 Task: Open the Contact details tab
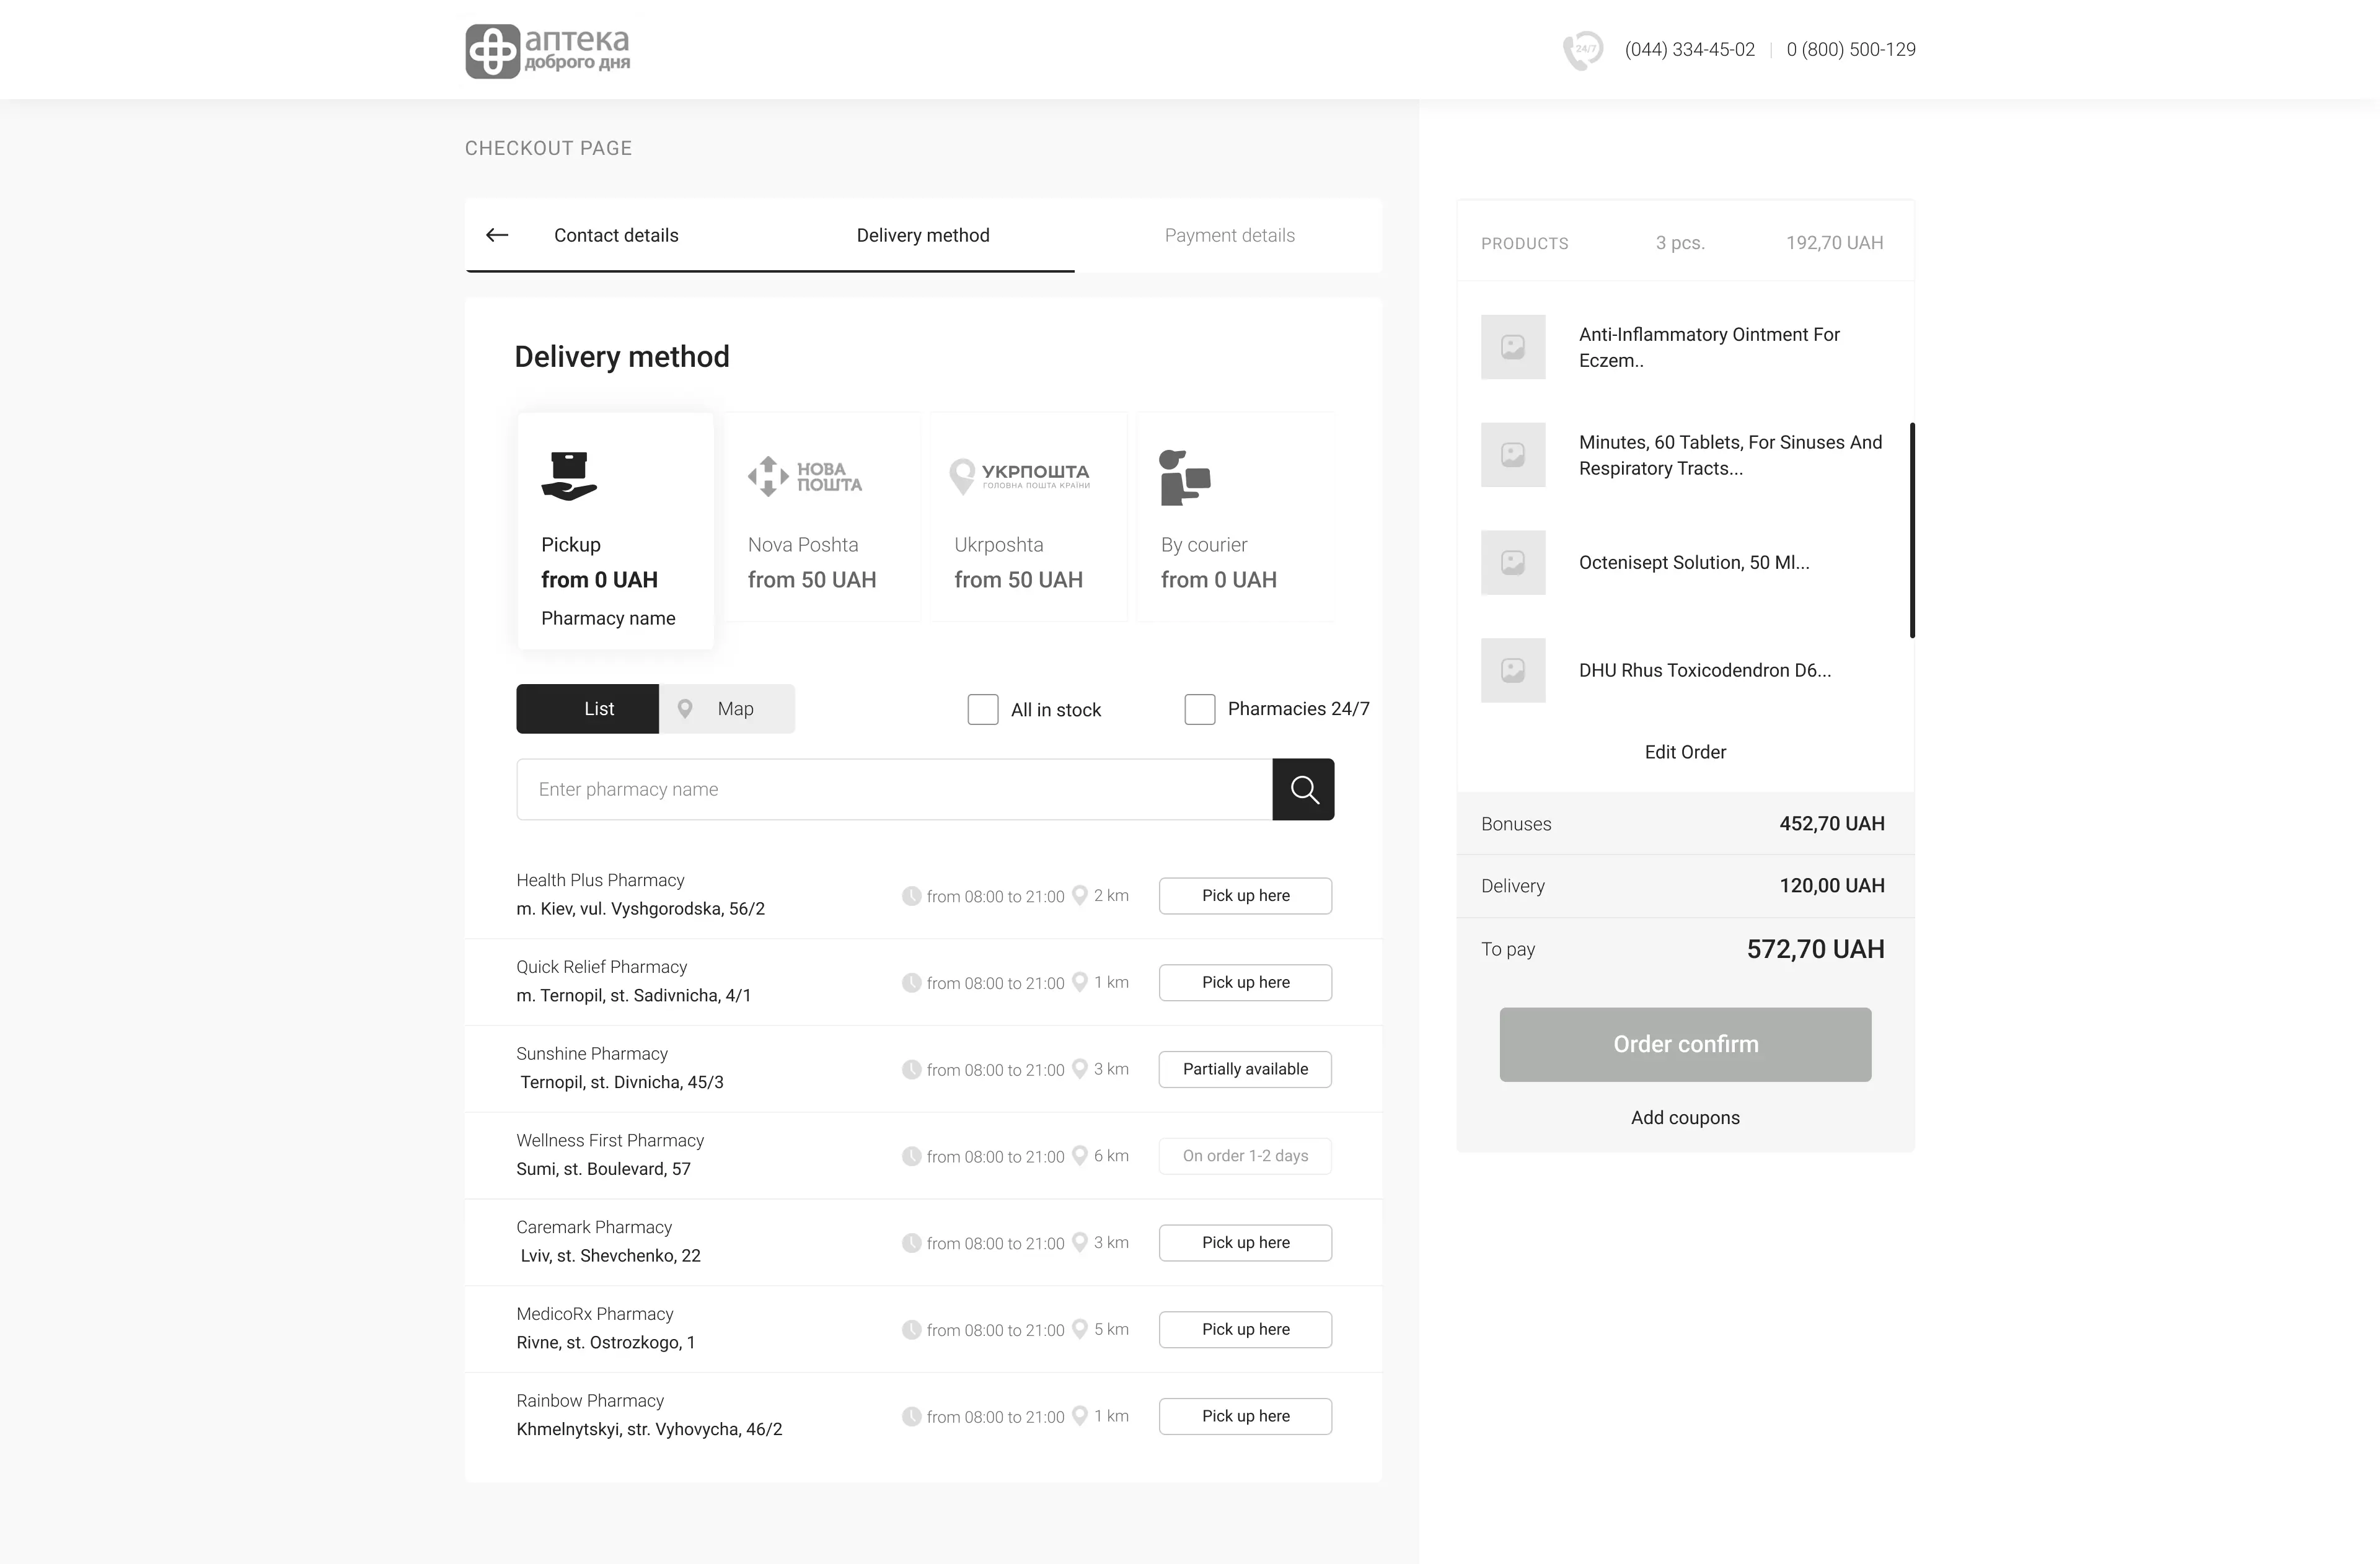[x=616, y=235]
